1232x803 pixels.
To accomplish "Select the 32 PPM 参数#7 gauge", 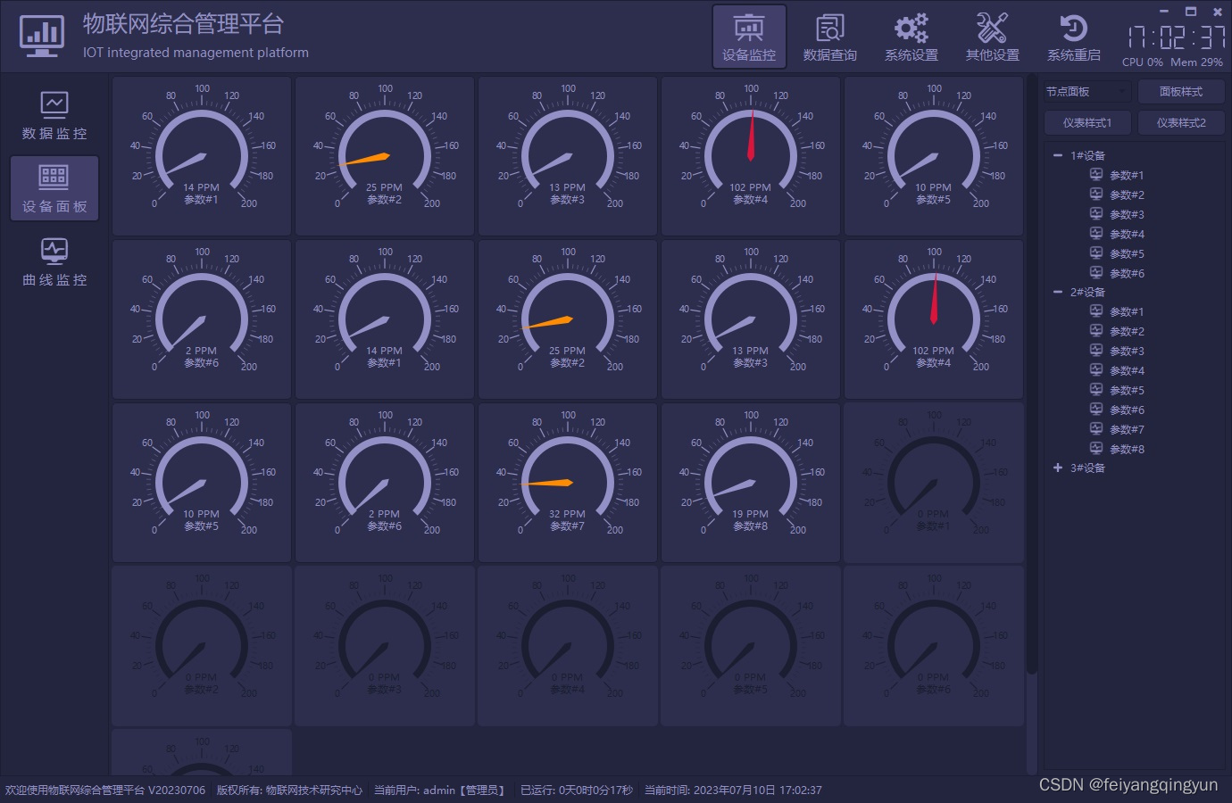I will [568, 483].
